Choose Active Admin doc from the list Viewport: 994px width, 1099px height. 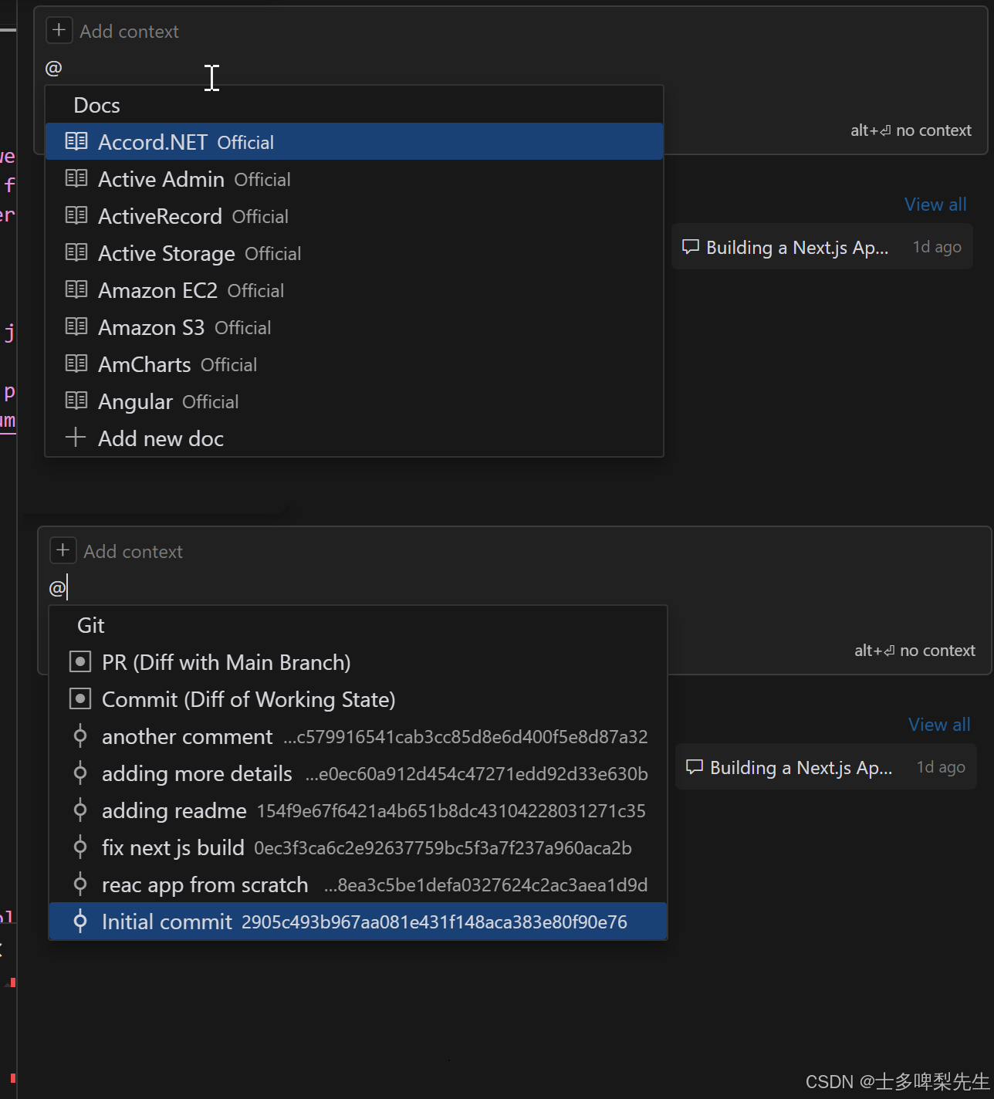(354, 179)
